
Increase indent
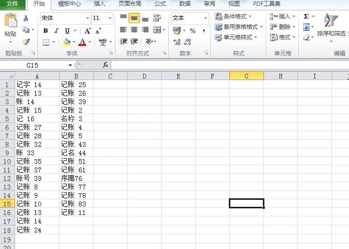tap(134, 42)
